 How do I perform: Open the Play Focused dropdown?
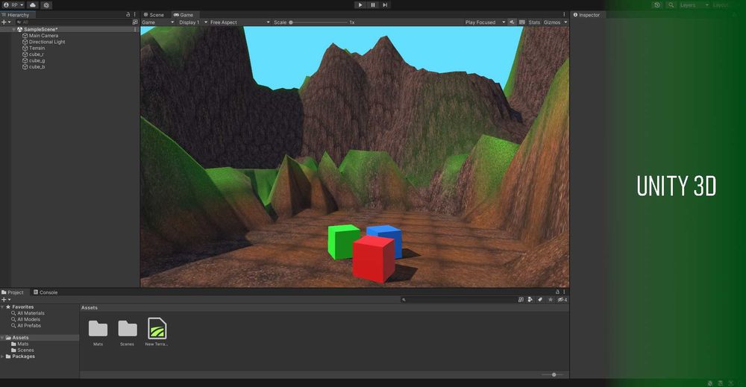pos(485,22)
